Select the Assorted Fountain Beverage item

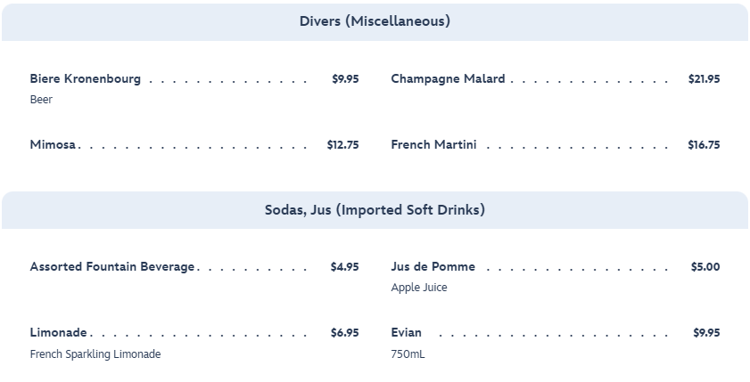[x=112, y=267]
